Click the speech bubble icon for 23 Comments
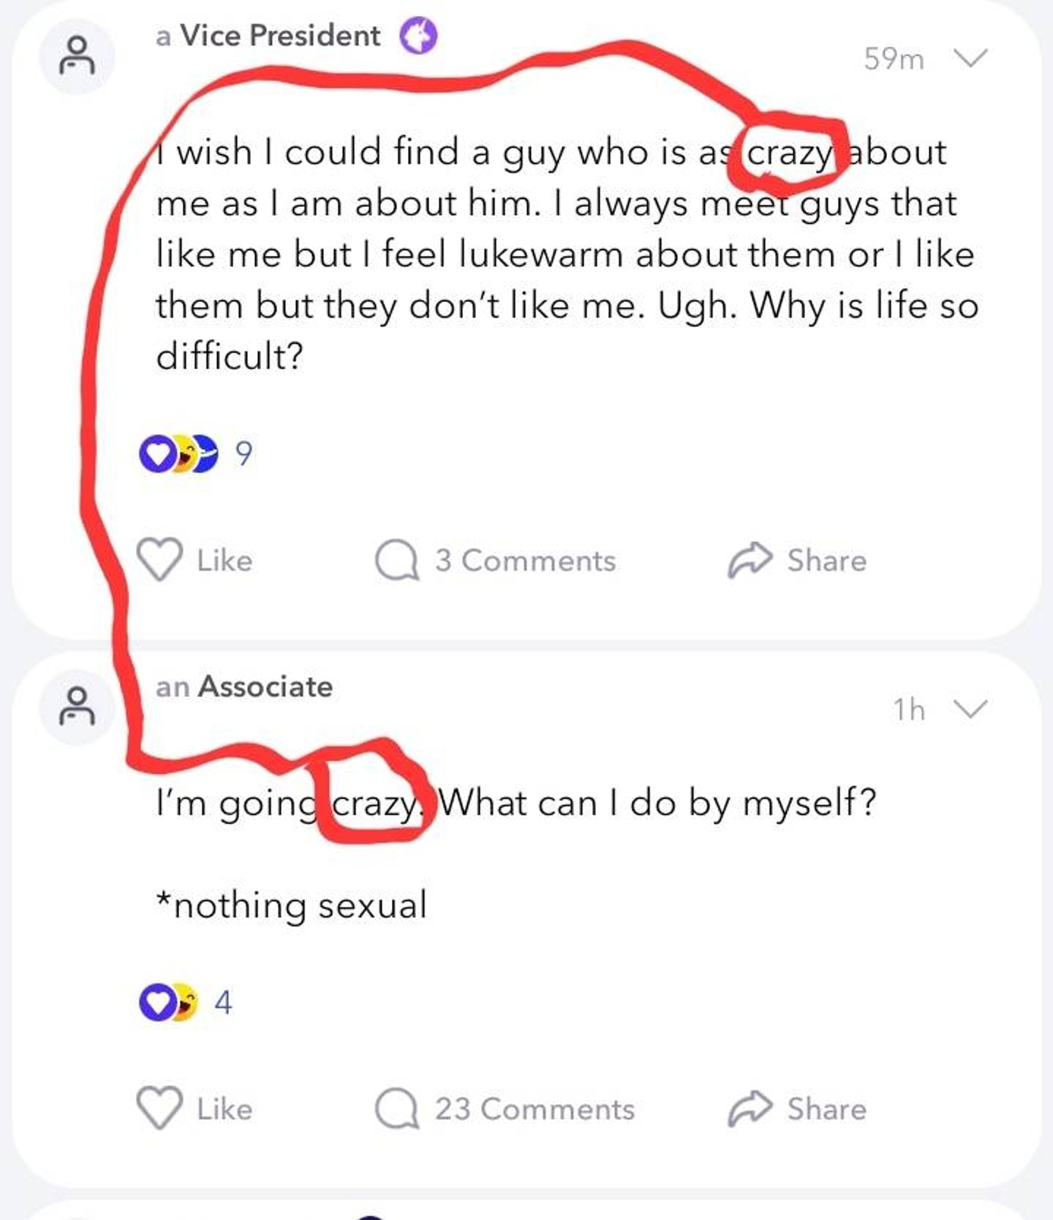Viewport: 1053px width, 1220px height. pyautogui.click(x=397, y=1109)
